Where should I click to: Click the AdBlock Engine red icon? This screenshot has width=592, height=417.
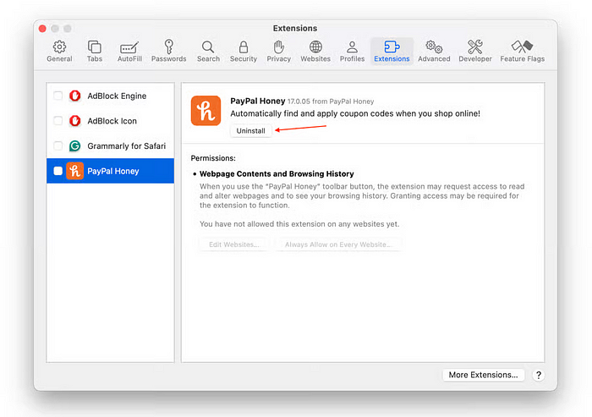pyautogui.click(x=74, y=96)
